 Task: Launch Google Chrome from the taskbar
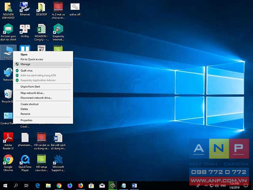pos(59,185)
